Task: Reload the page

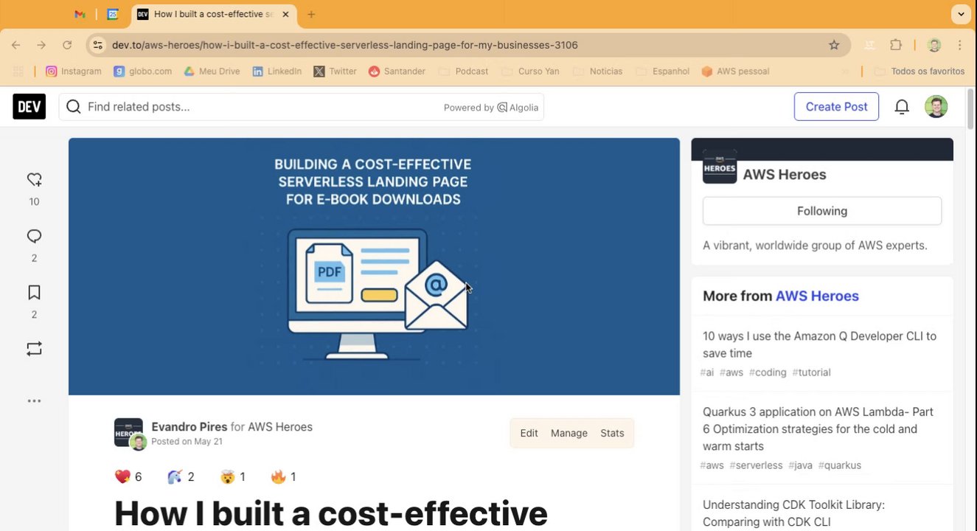Action: 67,45
